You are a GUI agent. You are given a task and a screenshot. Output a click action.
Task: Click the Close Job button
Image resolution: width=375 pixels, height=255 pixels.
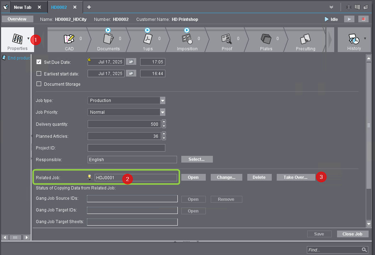point(352,234)
